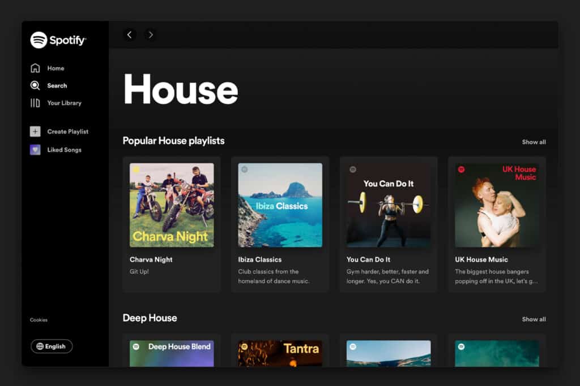Click 'Gym harder, better, faster' description
The width and height of the screenshot is (580, 386).
tap(387, 276)
